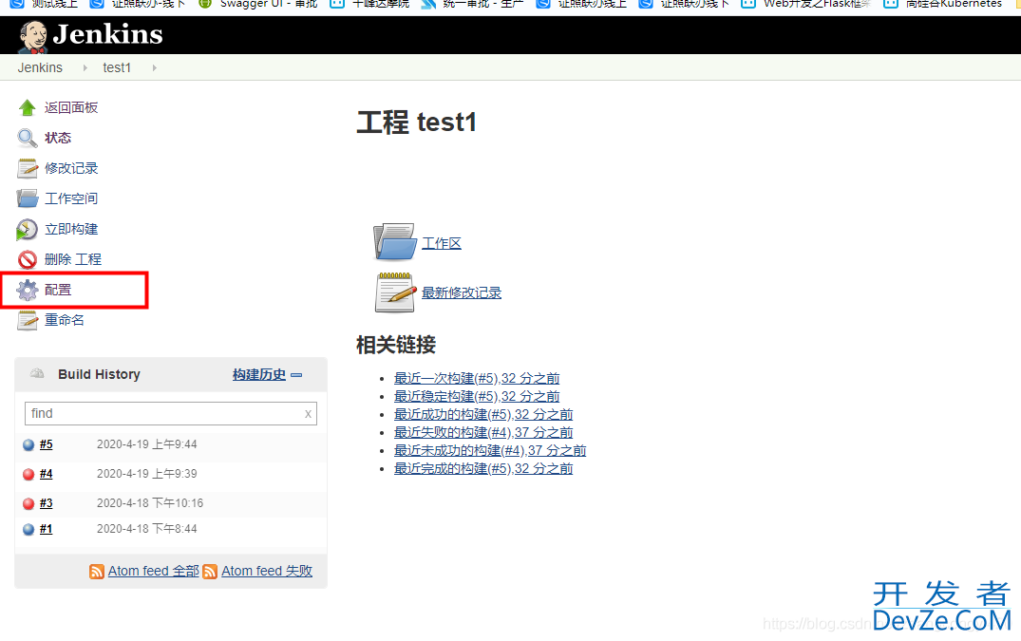Open build #5 link
The width and height of the screenshot is (1021, 641).
click(47, 444)
